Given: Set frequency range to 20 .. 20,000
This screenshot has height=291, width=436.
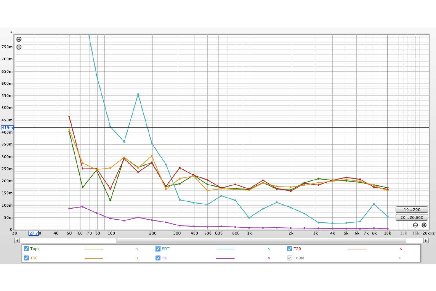Looking at the screenshot, I should point(412,217).
